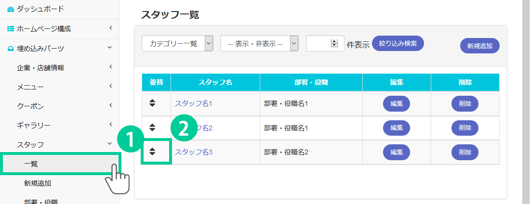Collapse the スタッフ submenu
Screen dimensions: 530x204
[110, 144]
